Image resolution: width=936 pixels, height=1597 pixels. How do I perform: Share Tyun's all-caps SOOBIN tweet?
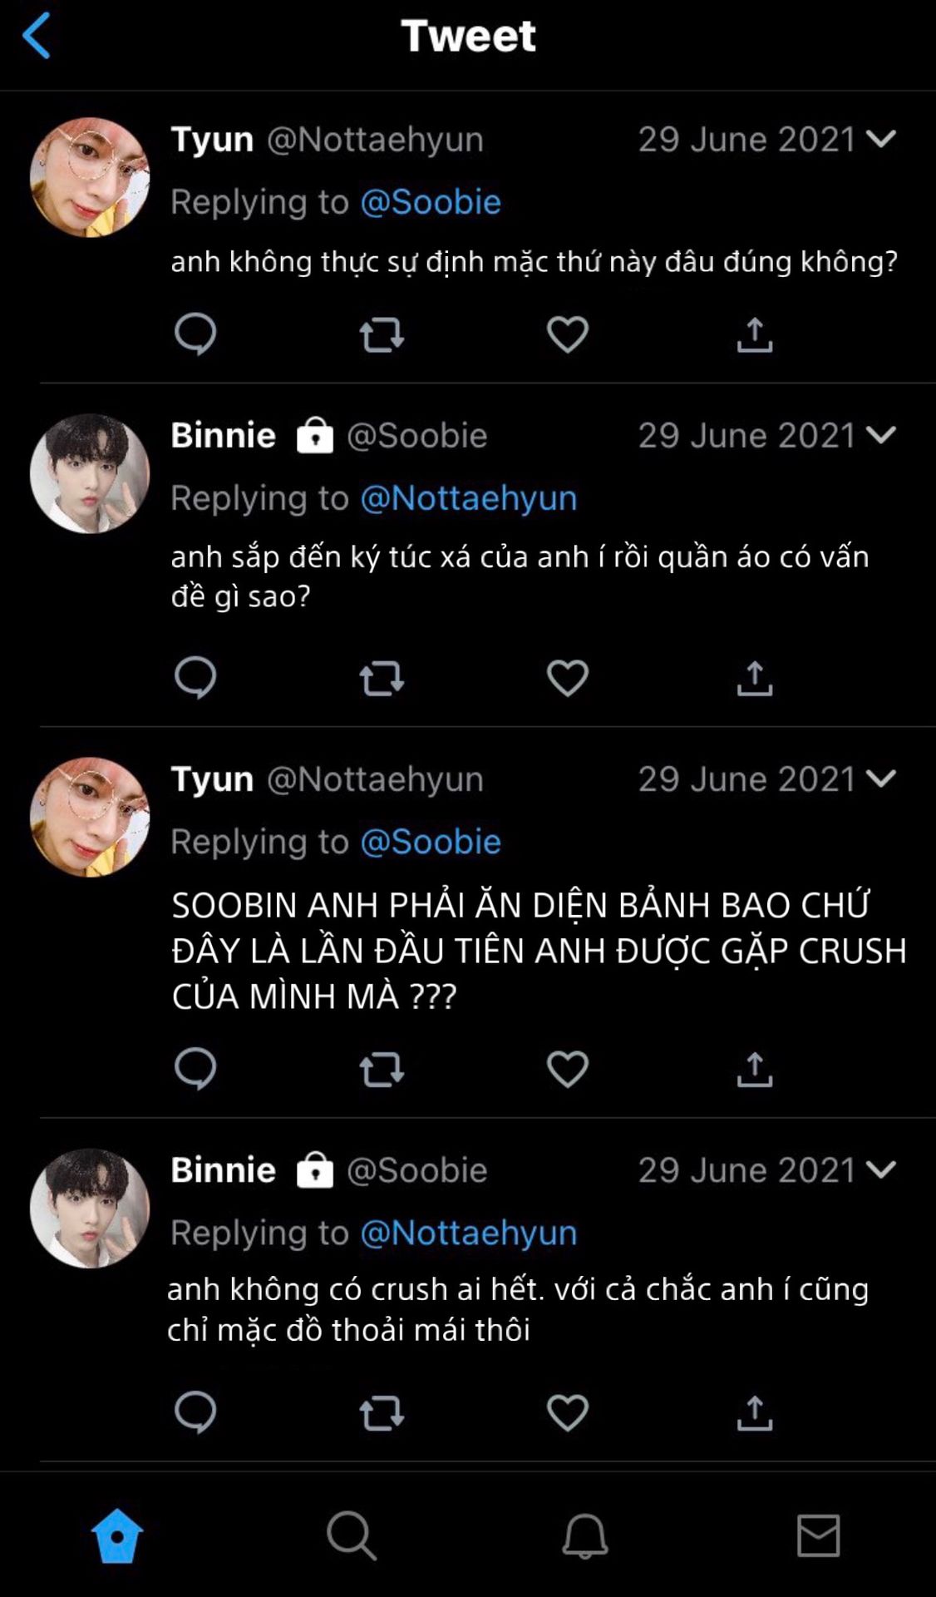pyautogui.click(x=754, y=1069)
